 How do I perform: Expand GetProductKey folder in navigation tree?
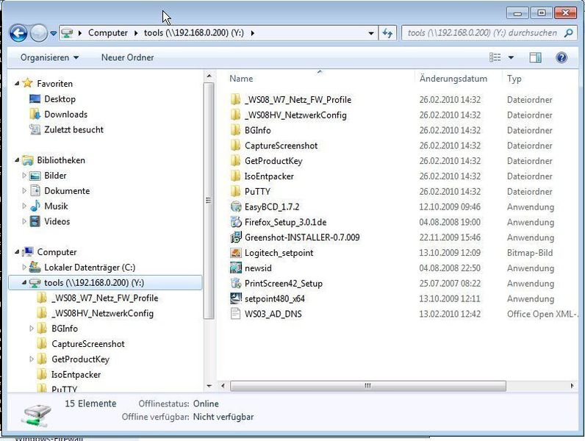click(32, 359)
